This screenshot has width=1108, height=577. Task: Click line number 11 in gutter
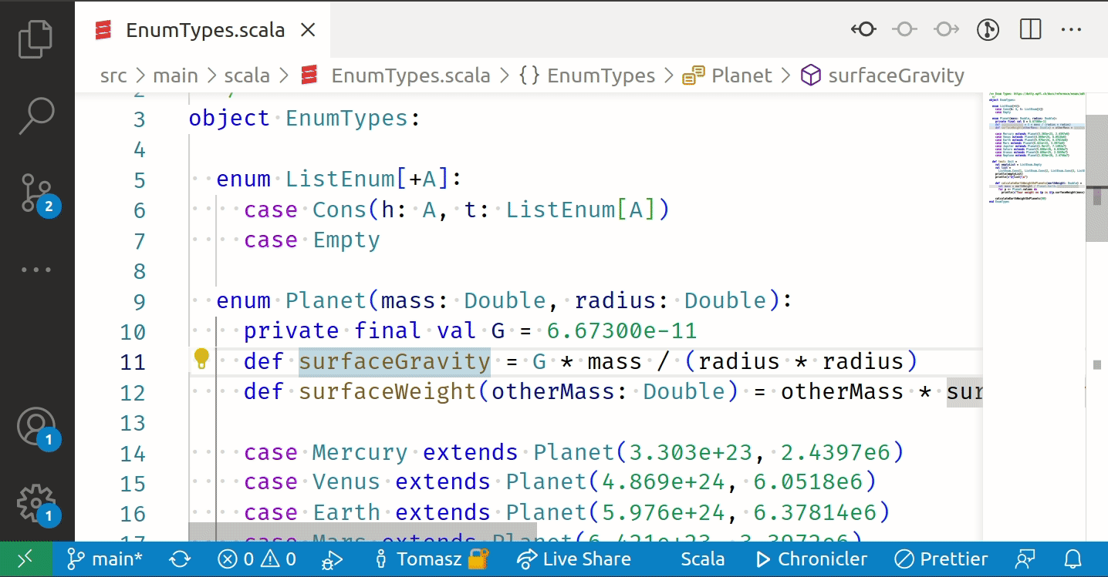[x=132, y=362]
